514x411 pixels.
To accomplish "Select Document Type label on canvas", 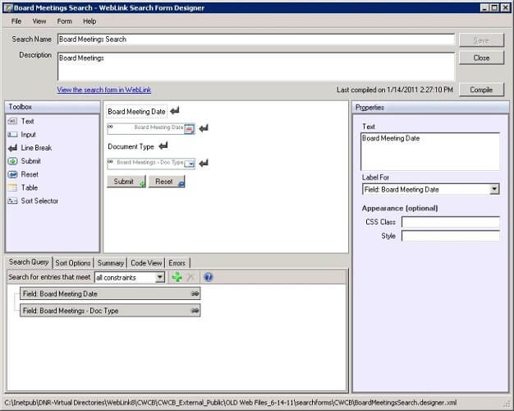I will 131,147.
